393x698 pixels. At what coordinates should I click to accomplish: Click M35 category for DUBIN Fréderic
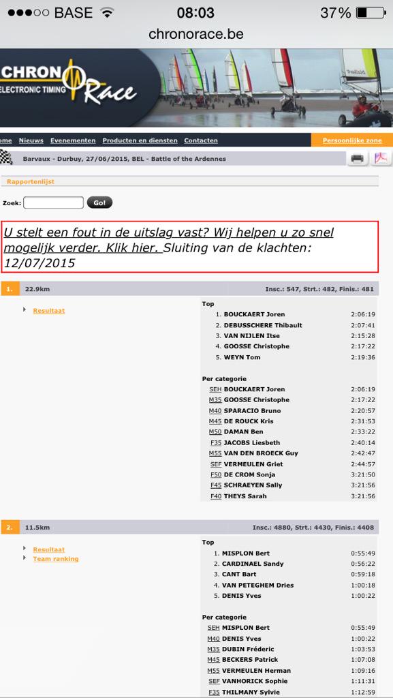click(213, 649)
